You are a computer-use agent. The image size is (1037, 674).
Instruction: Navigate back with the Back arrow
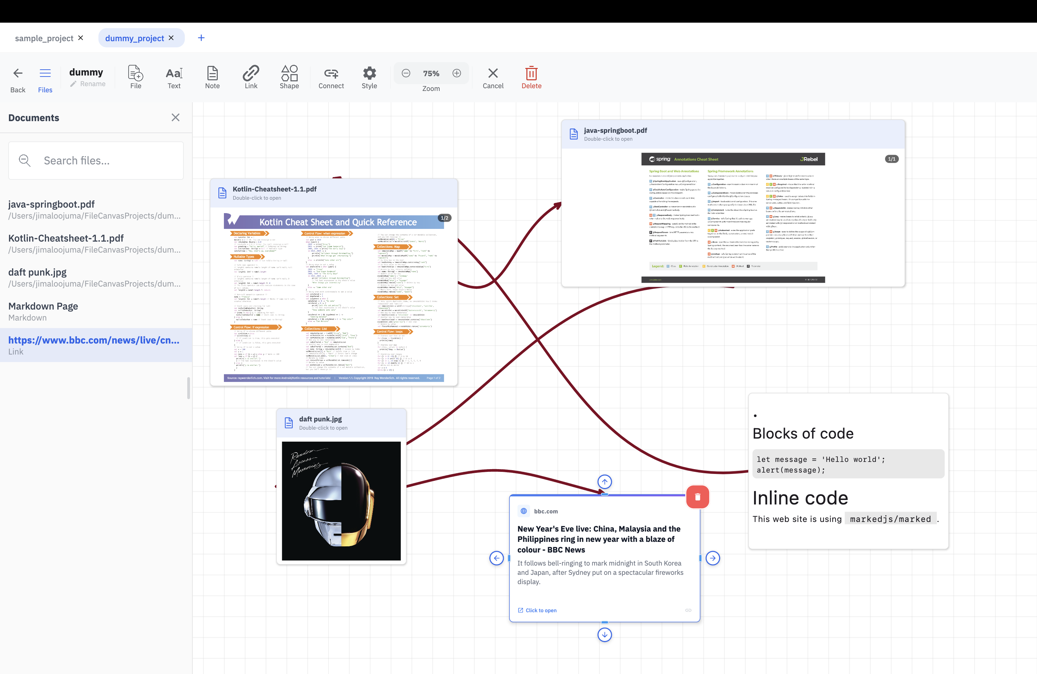(17, 73)
